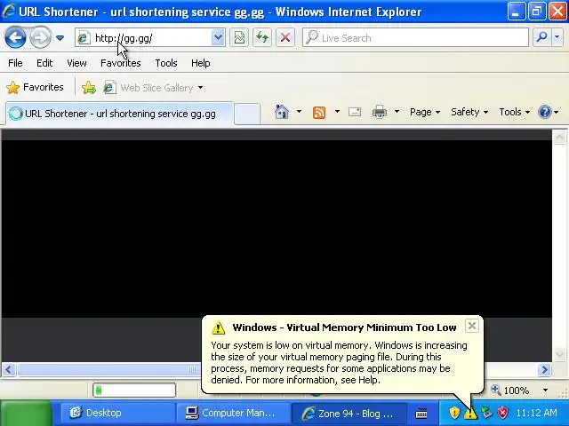Stop loading with the red X button

click(285, 37)
